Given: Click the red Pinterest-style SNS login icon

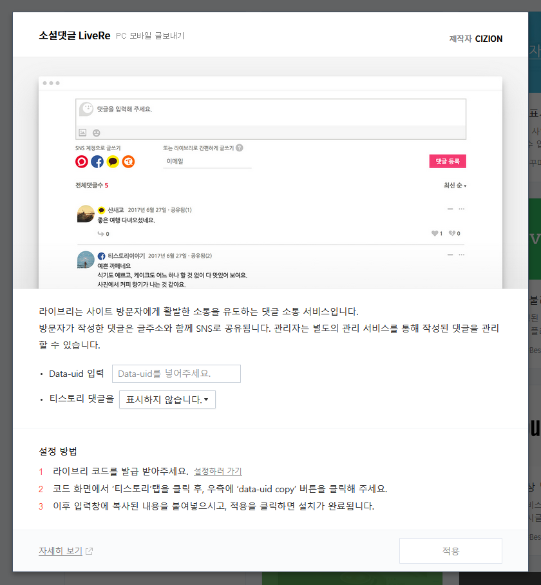Looking at the screenshot, I should [82, 162].
